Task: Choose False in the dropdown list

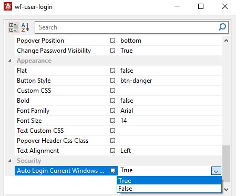Action: click(169, 189)
